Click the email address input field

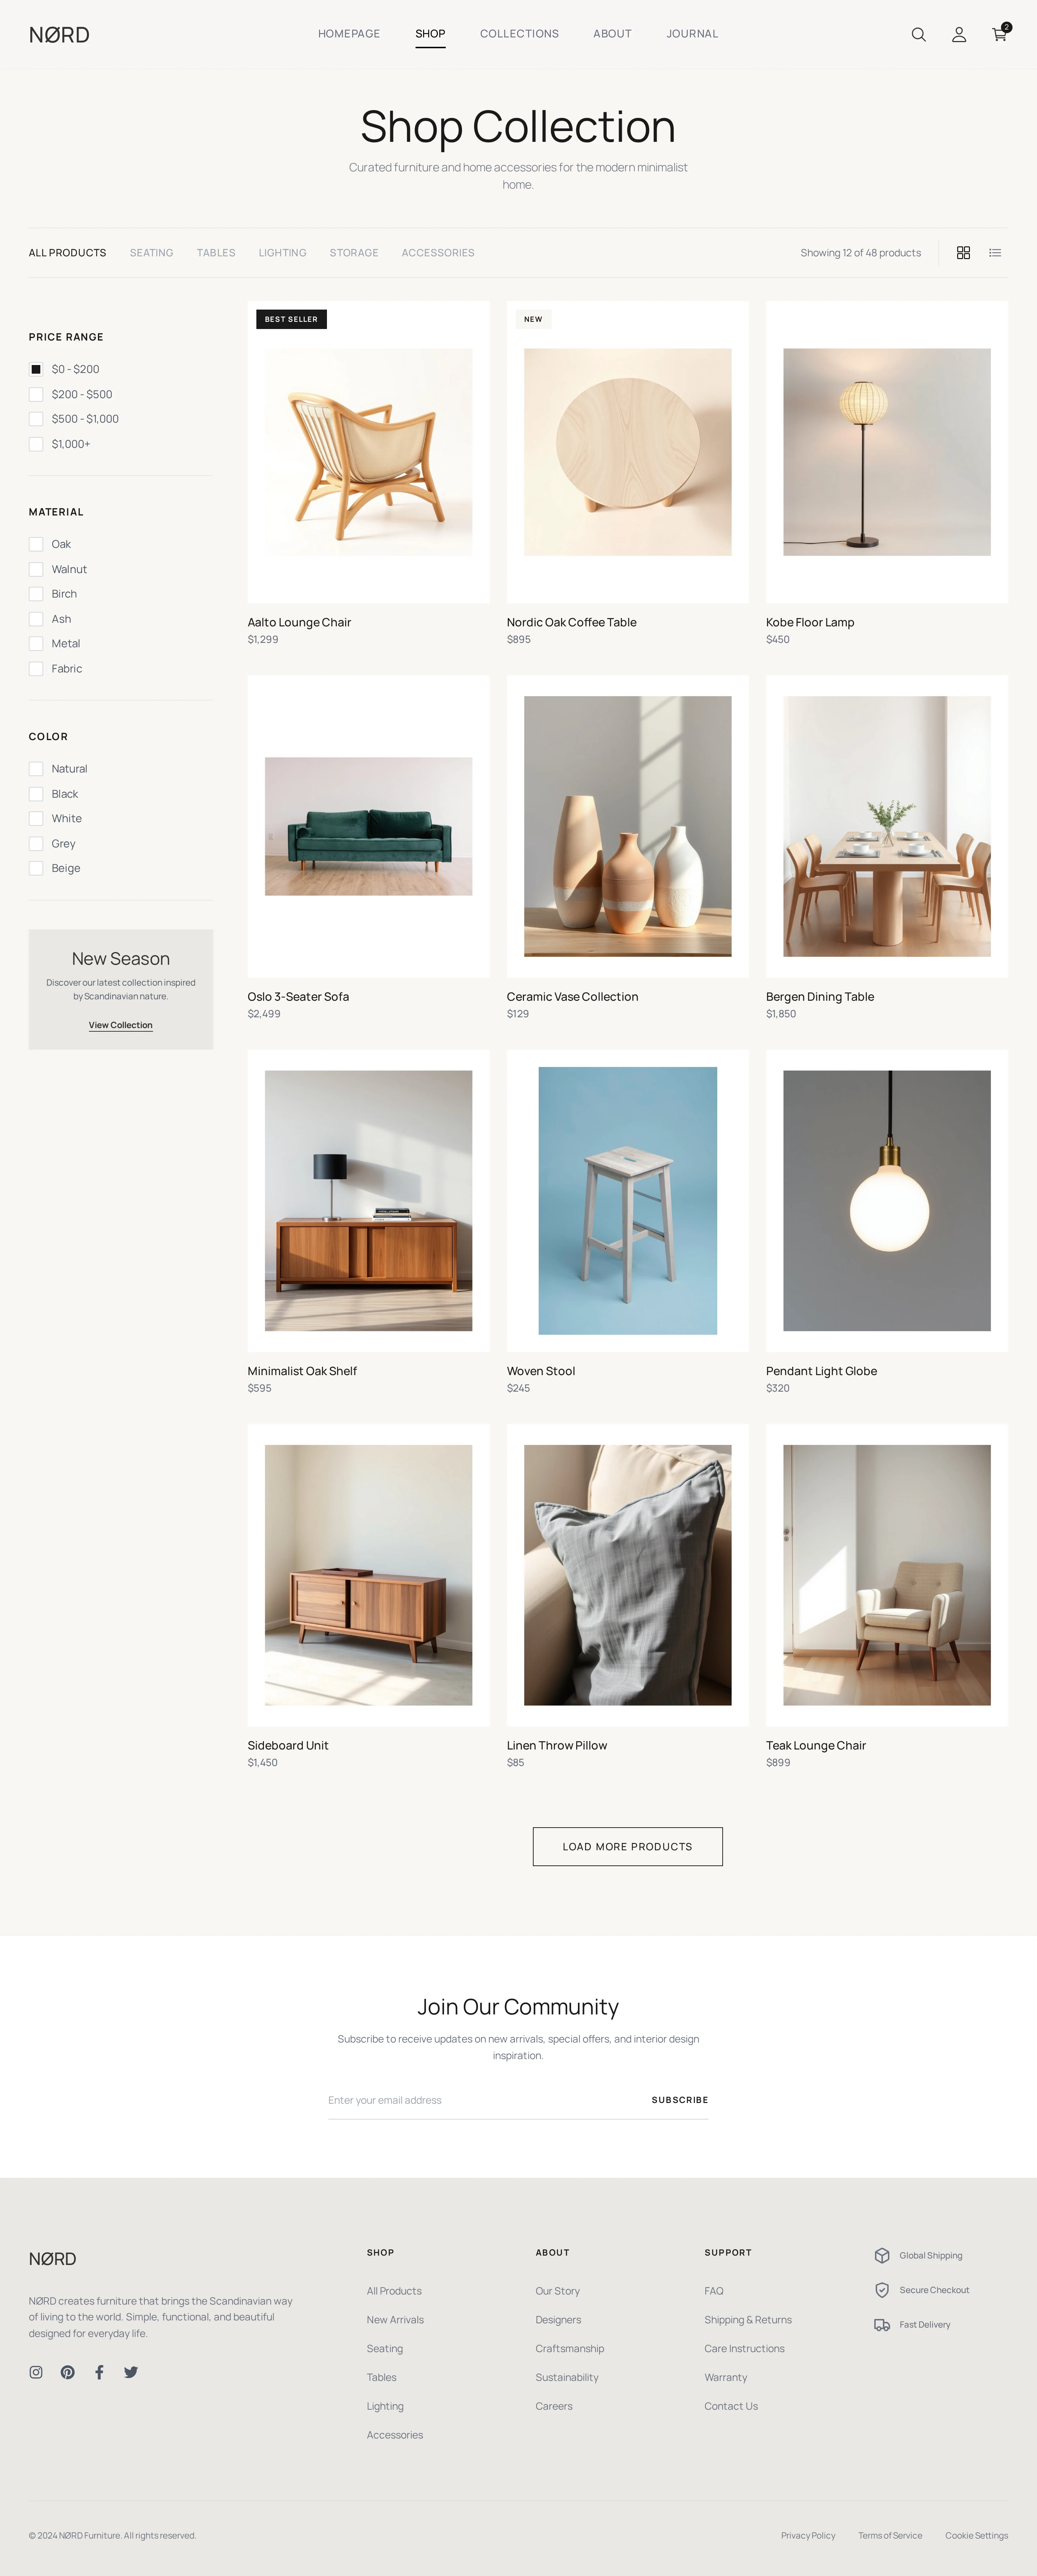[x=481, y=2100]
